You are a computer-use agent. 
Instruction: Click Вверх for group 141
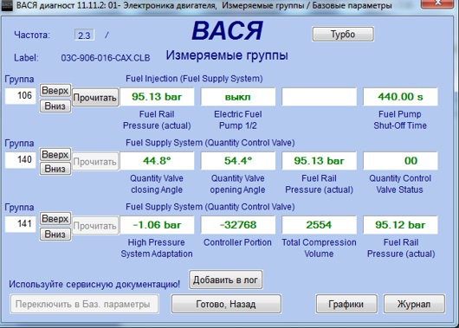pyautogui.click(x=55, y=219)
